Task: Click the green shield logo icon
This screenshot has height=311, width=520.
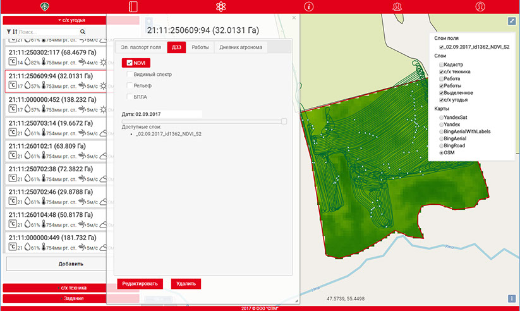Action: click(x=44, y=7)
